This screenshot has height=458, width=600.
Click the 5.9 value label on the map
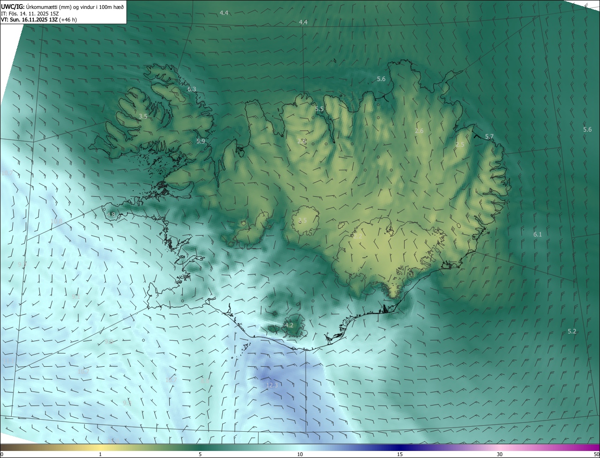click(x=201, y=141)
